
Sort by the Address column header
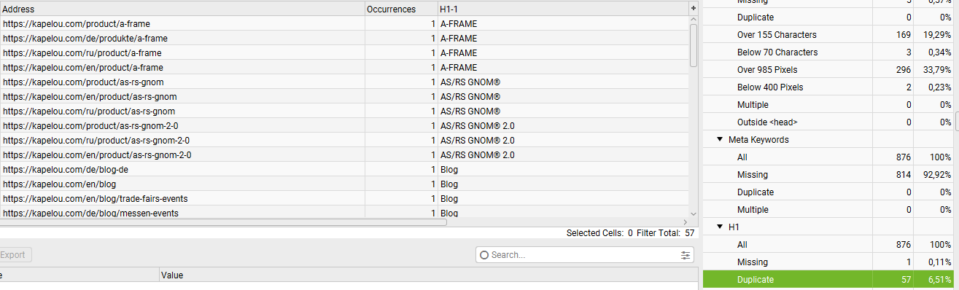[x=182, y=9]
